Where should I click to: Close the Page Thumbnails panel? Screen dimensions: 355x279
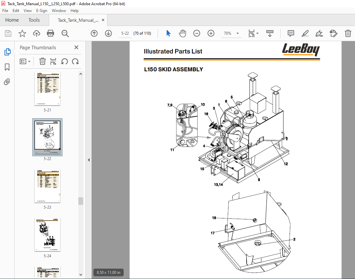76,47
